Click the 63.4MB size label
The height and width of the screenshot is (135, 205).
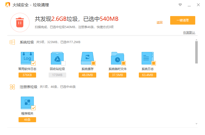coord(147,75)
